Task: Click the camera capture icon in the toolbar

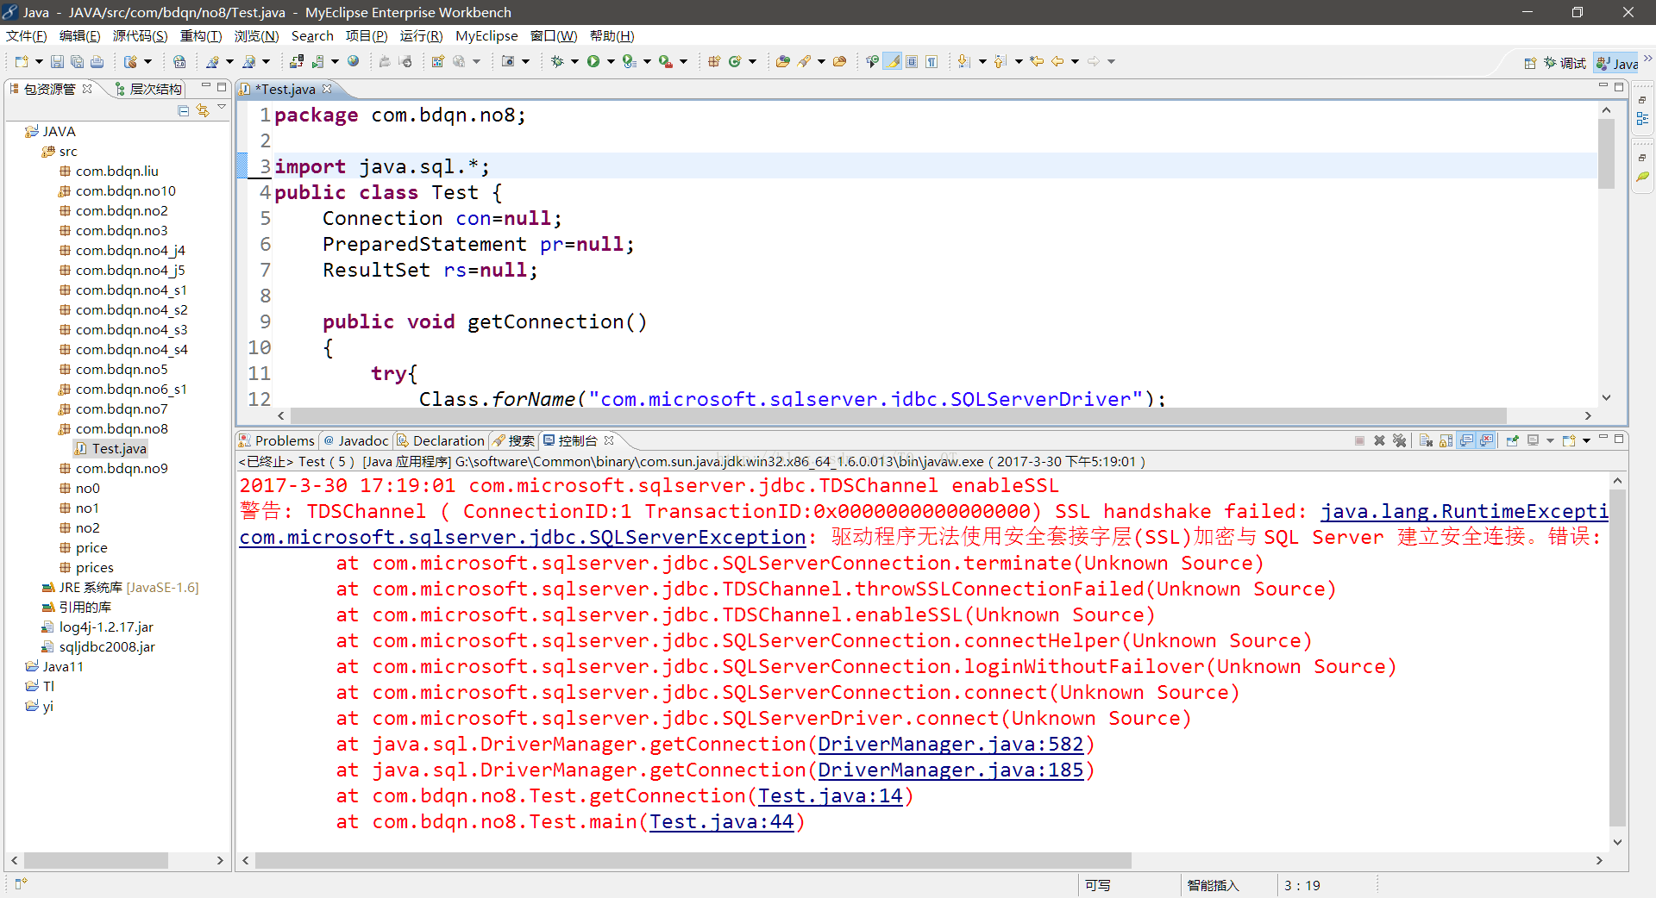Action: (x=509, y=61)
